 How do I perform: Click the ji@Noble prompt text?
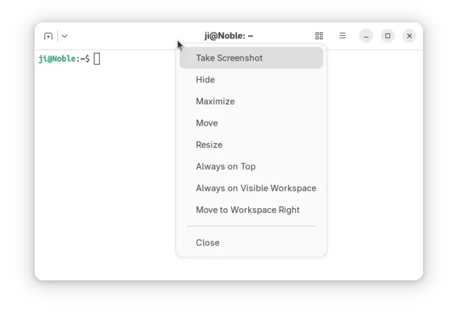(57, 59)
